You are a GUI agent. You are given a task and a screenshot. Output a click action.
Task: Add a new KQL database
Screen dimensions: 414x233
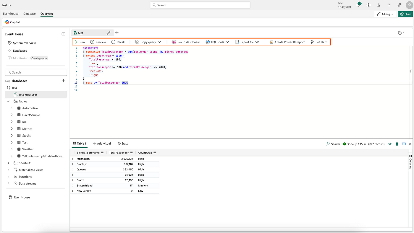point(63,81)
